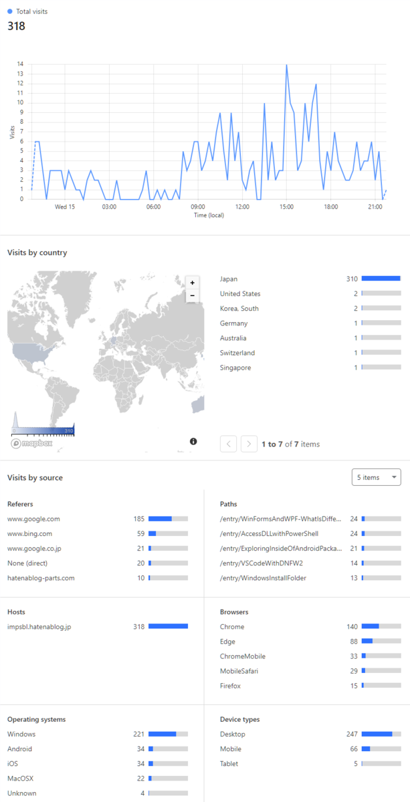Open the 5 items dropdown
Screen dimensions: 410x802
[377, 477]
